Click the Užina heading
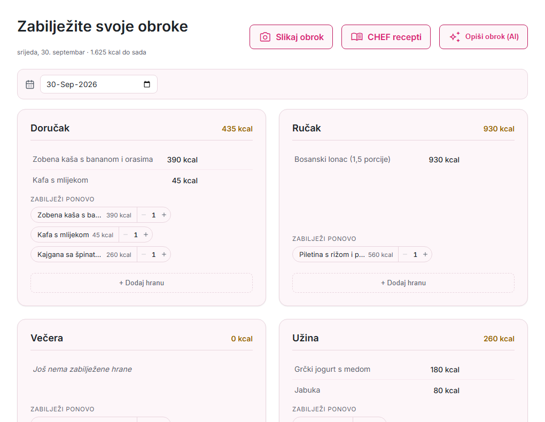545x422 pixels. [306, 338]
